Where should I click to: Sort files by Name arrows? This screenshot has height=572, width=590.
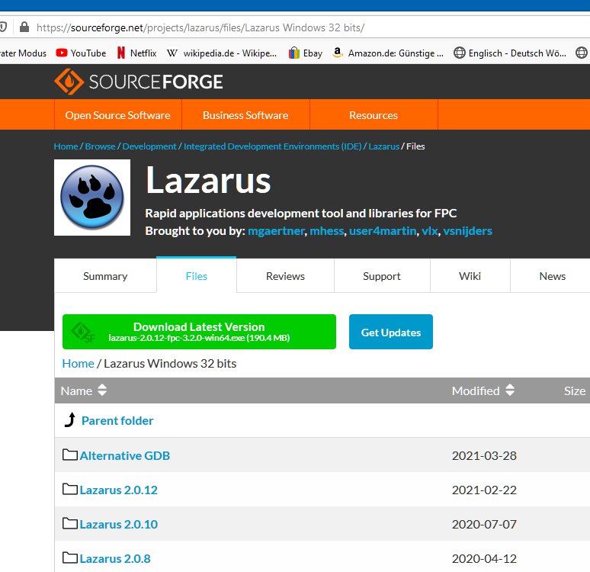pyautogui.click(x=102, y=390)
